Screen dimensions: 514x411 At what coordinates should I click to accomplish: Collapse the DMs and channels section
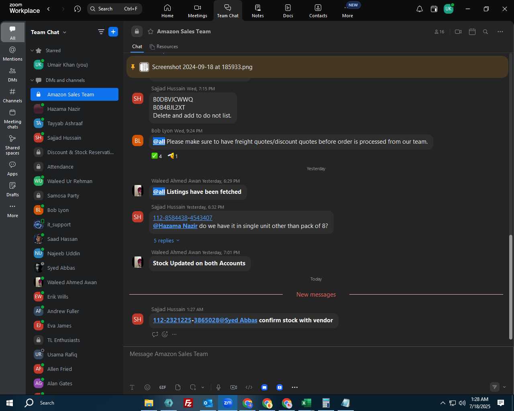[32, 80]
